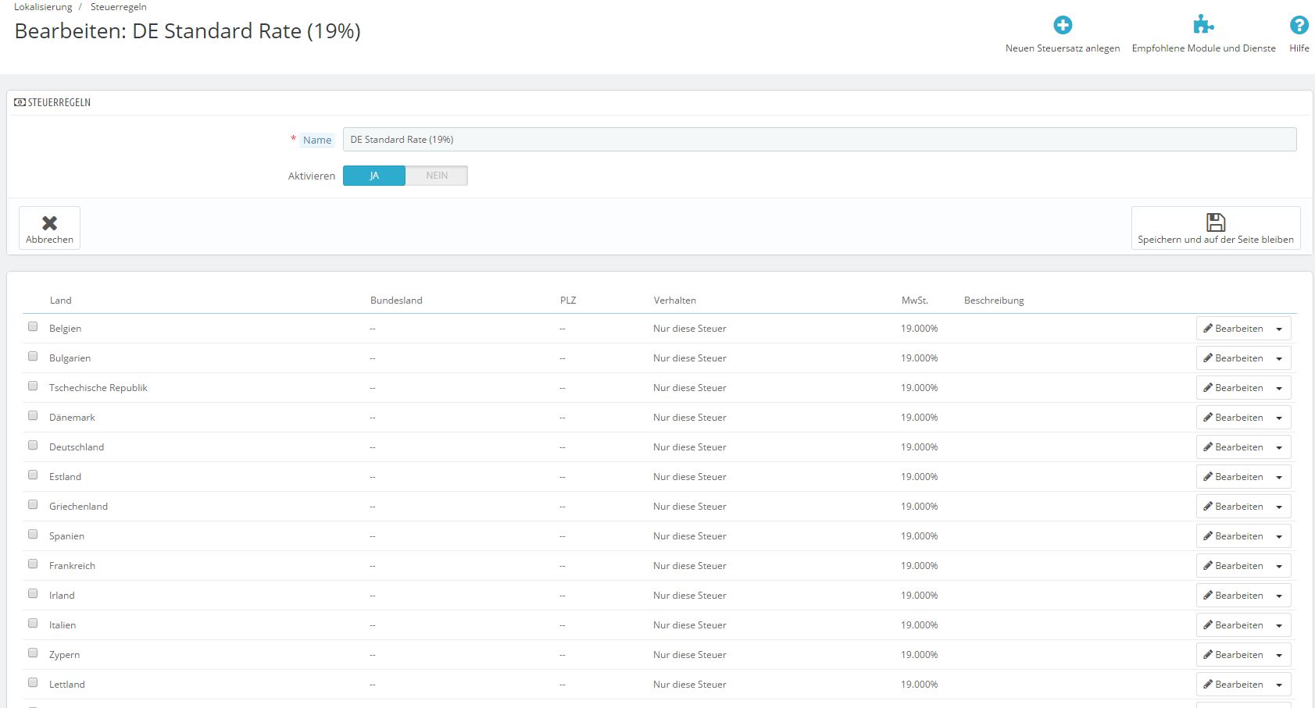
Task: Click the pencil icon in the Dänemark row
Action: [1208, 418]
